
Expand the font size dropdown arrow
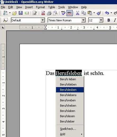point(101,20)
